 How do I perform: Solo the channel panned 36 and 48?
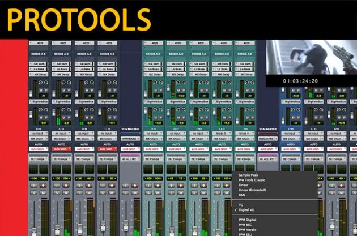coord(80,193)
